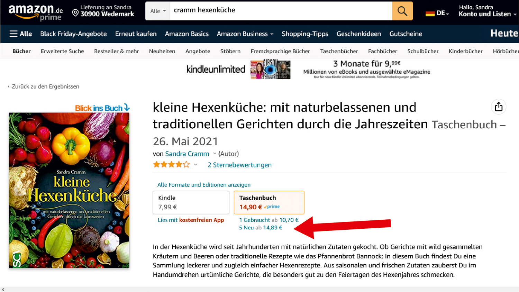Viewport: 519px width, 292px height.
Task: Open Fremdsprachige Bücher
Action: coord(280,51)
